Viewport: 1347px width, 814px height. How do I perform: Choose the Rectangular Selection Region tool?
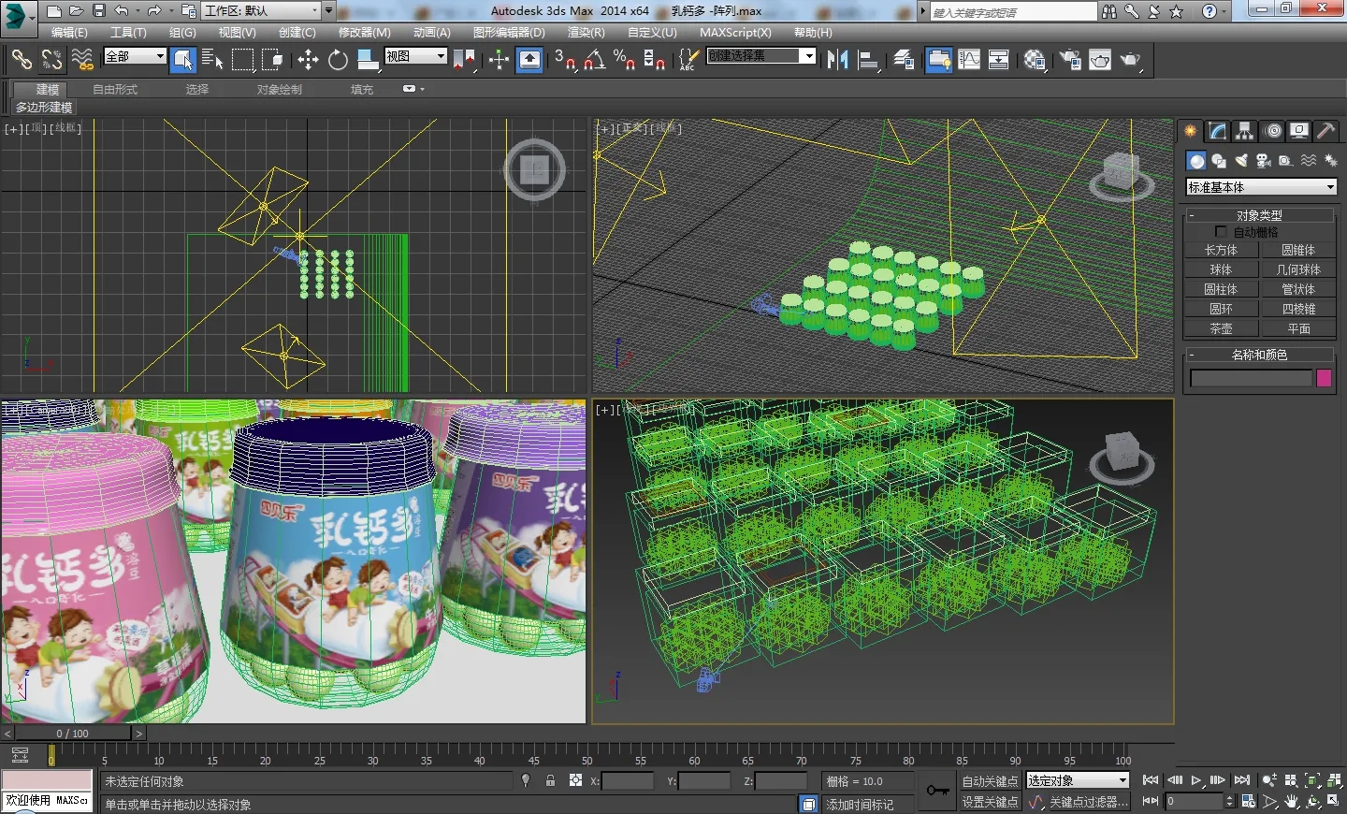pos(243,60)
